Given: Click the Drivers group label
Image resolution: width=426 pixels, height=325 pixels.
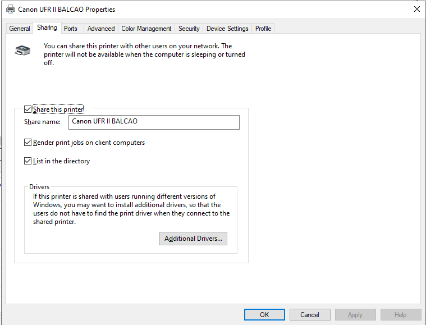Looking at the screenshot, I should [x=39, y=187].
